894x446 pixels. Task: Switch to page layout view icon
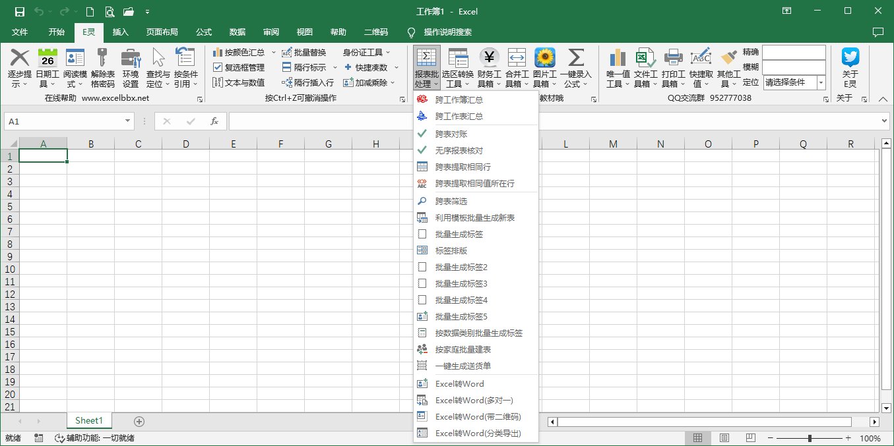[x=724, y=438]
